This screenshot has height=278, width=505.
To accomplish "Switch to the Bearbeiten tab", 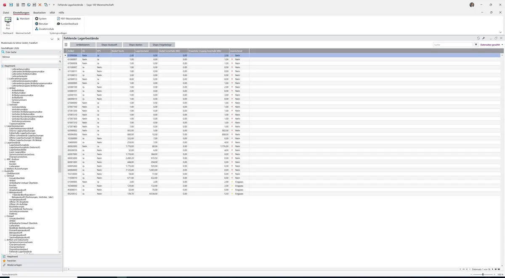I will click(x=39, y=13).
